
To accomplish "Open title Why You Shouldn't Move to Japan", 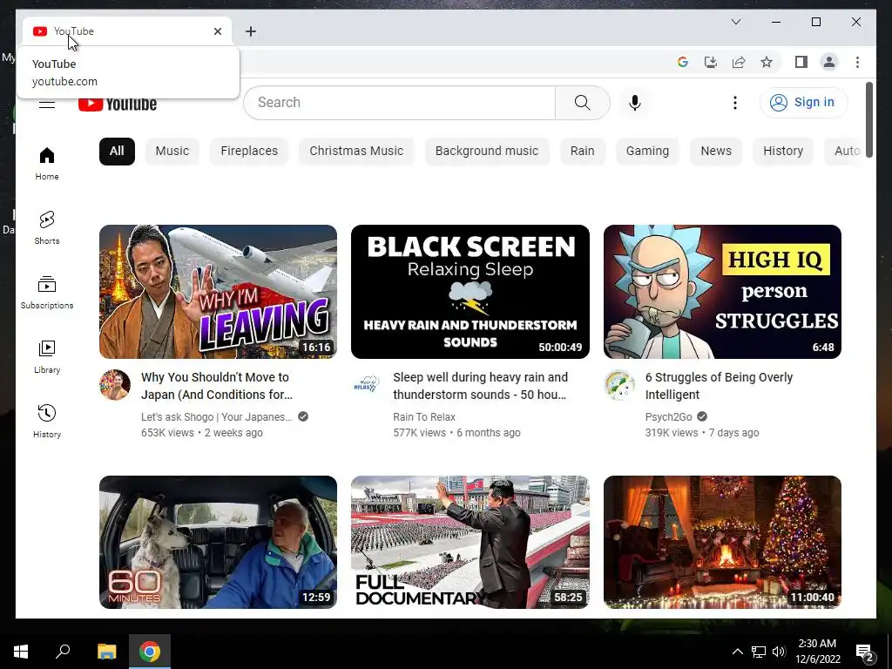I will (217, 386).
